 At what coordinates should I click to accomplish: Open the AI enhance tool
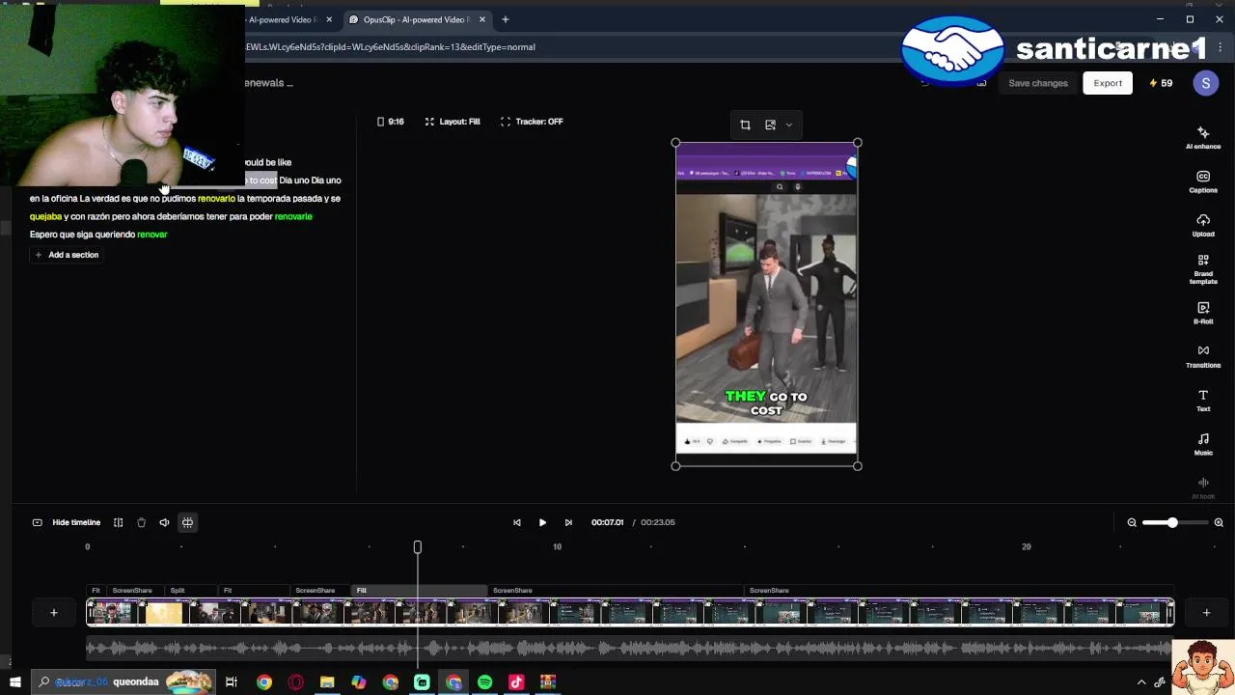coord(1203,137)
